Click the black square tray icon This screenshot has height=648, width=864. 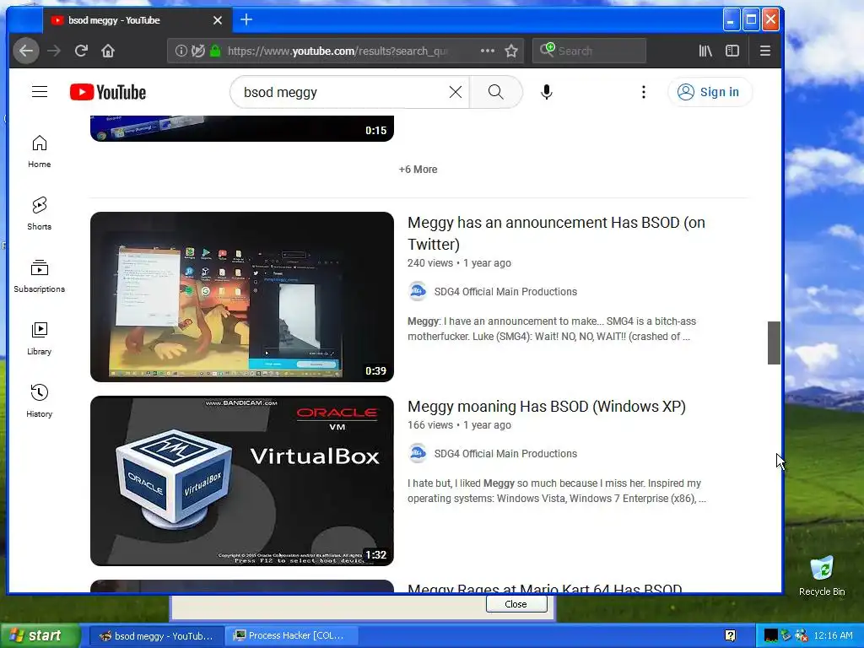[x=770, y=636]
